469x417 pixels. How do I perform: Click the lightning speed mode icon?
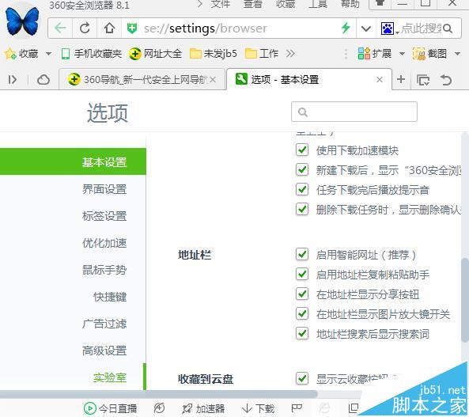pos(346,28)
